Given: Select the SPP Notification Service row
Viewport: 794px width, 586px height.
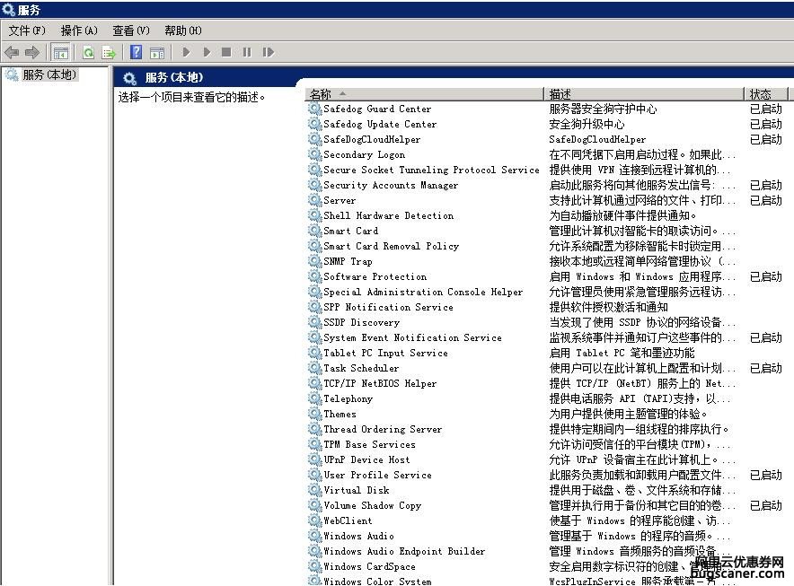Looking at the screenshot, I should (388, 307).
